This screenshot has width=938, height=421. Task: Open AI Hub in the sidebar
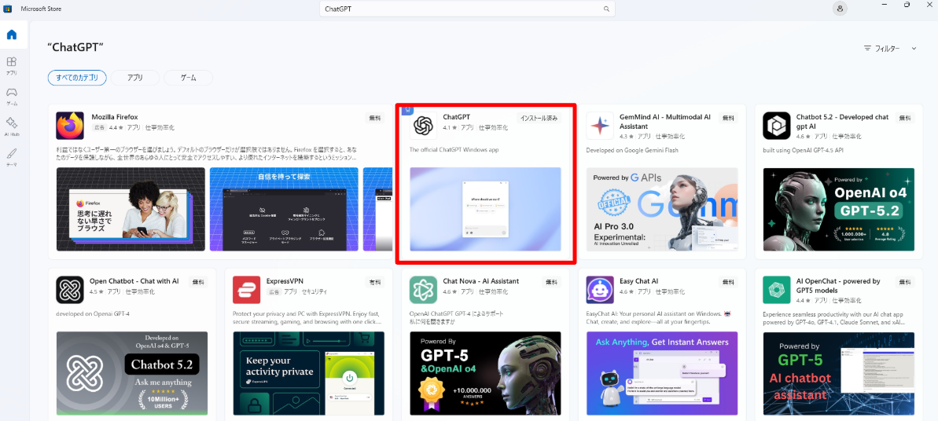pos(11,126)
